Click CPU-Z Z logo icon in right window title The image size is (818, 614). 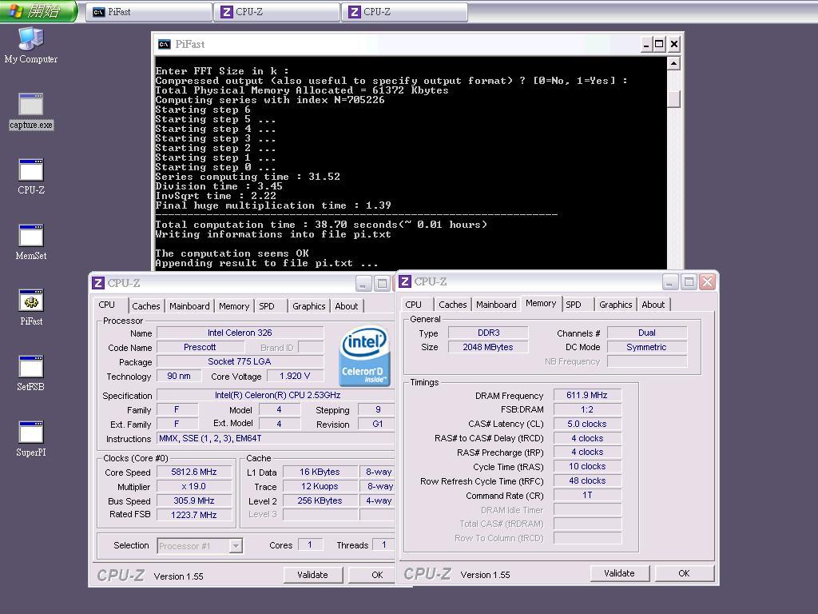pos(405,281)
